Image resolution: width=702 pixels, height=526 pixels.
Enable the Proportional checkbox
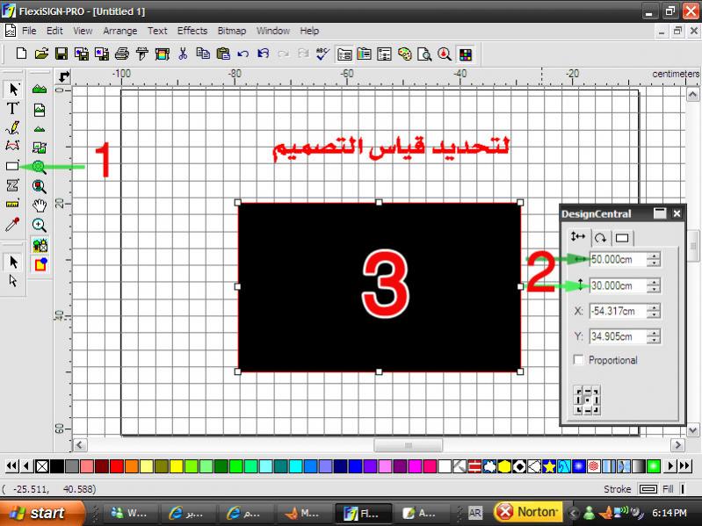pos(578,360)
